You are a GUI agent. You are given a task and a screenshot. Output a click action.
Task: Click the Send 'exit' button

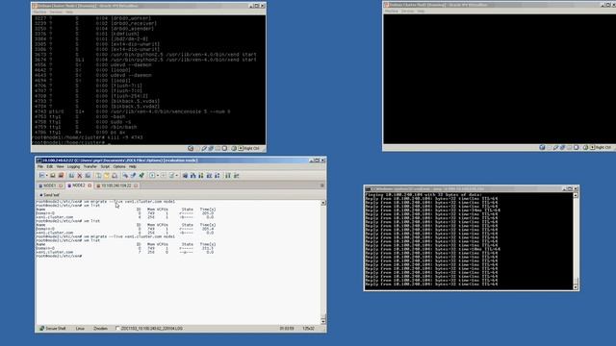click(x=49, y=195)
